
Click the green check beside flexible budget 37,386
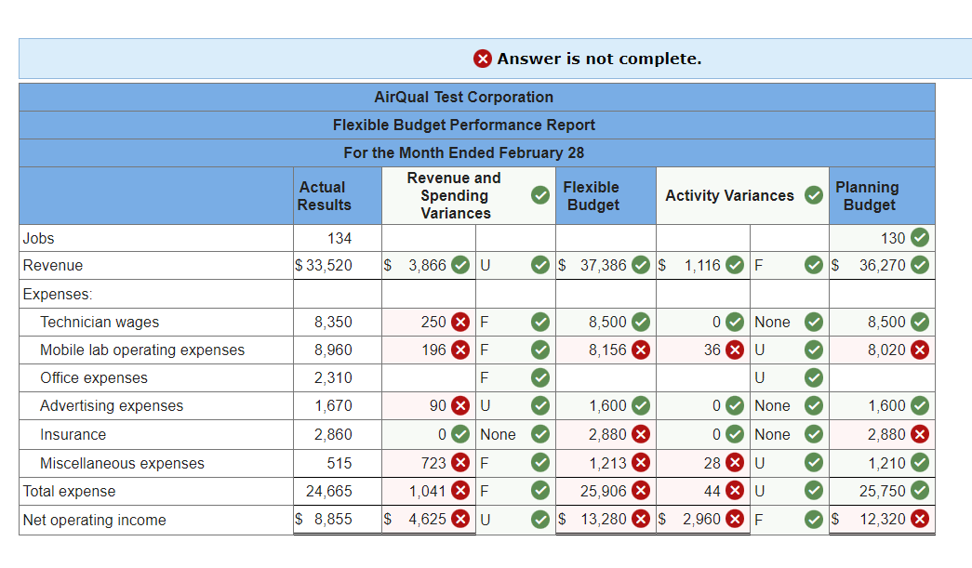(640, 265)
